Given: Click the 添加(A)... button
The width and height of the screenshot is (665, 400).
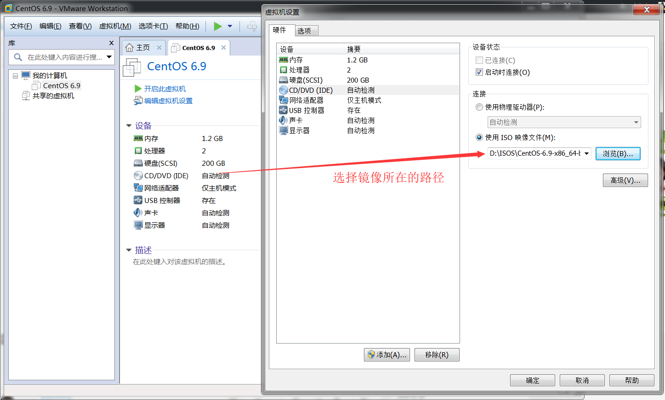Looking at the screenshot, I should pyautogui.click(x=387, y=355).
